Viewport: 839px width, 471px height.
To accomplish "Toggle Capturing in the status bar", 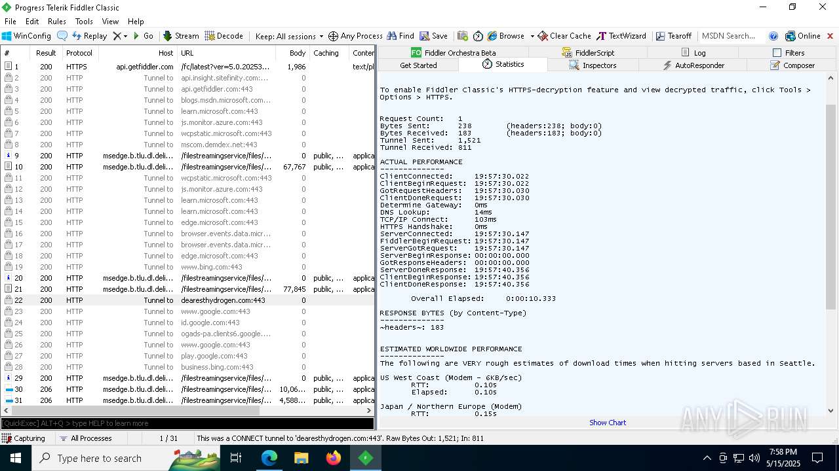I will click(x=24, y=438).
